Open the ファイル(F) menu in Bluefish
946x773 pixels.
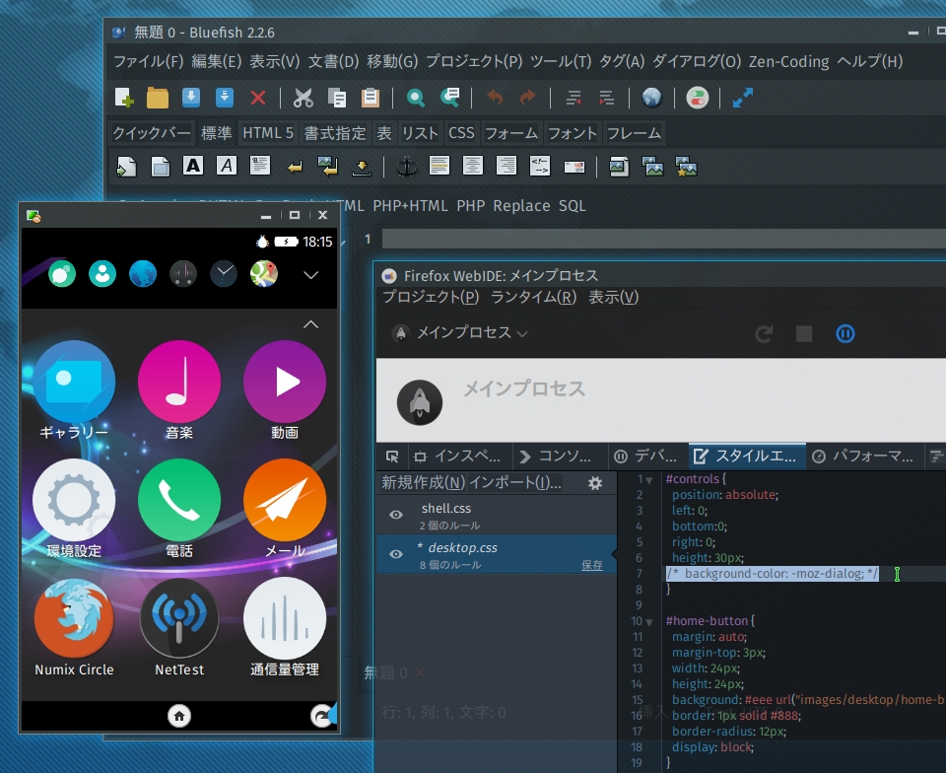[148, 61]
